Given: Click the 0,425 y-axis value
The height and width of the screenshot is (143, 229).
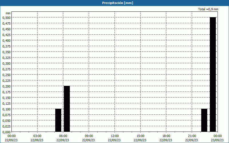Looking at the screenshot, I should click(x=6, y=35).
